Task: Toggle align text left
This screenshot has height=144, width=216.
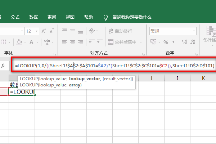Action: pos(65,42)
